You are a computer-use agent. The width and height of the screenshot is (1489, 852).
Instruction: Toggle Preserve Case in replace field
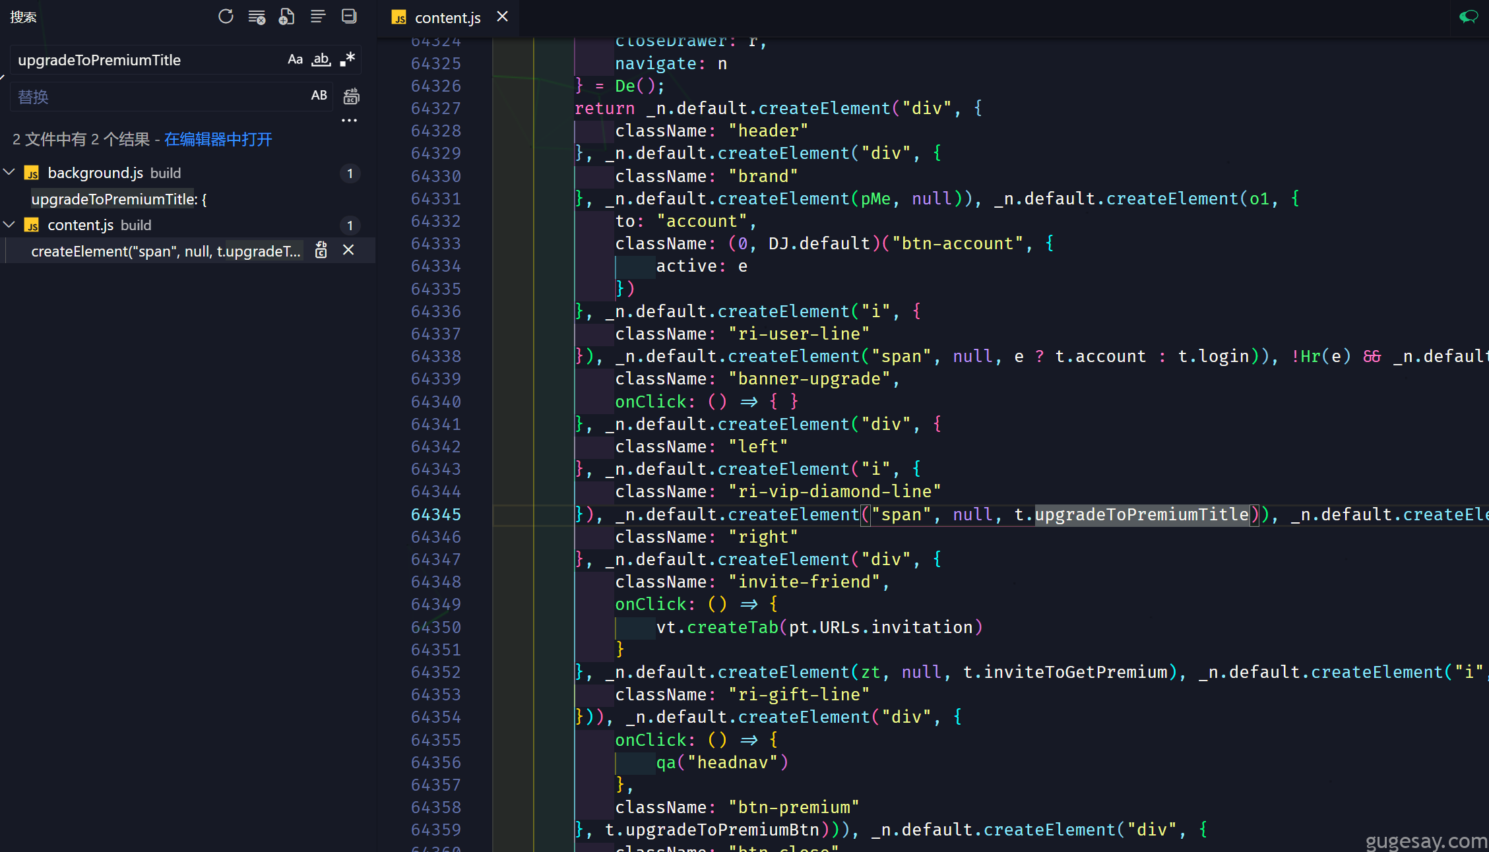(319, 96)
